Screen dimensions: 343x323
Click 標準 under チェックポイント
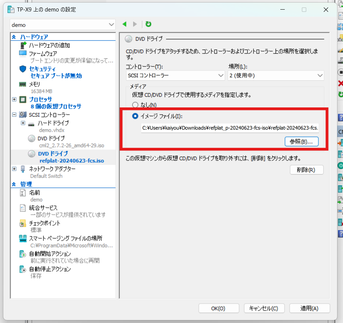click(36, 230)
